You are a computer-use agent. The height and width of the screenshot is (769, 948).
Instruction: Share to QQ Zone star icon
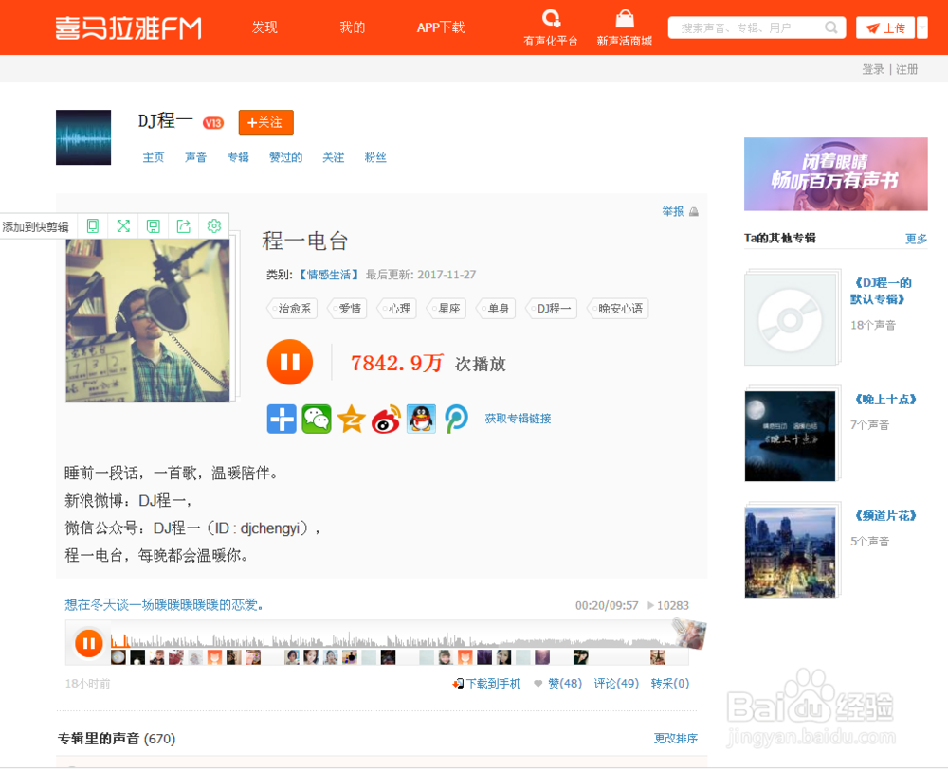tap(352, 419)
